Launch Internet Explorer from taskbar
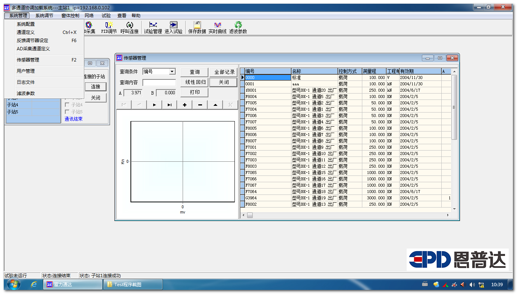 point(34,285)
